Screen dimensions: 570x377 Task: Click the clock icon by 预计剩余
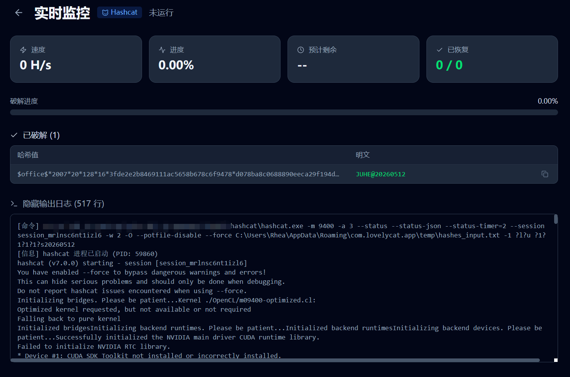[301, 50]
